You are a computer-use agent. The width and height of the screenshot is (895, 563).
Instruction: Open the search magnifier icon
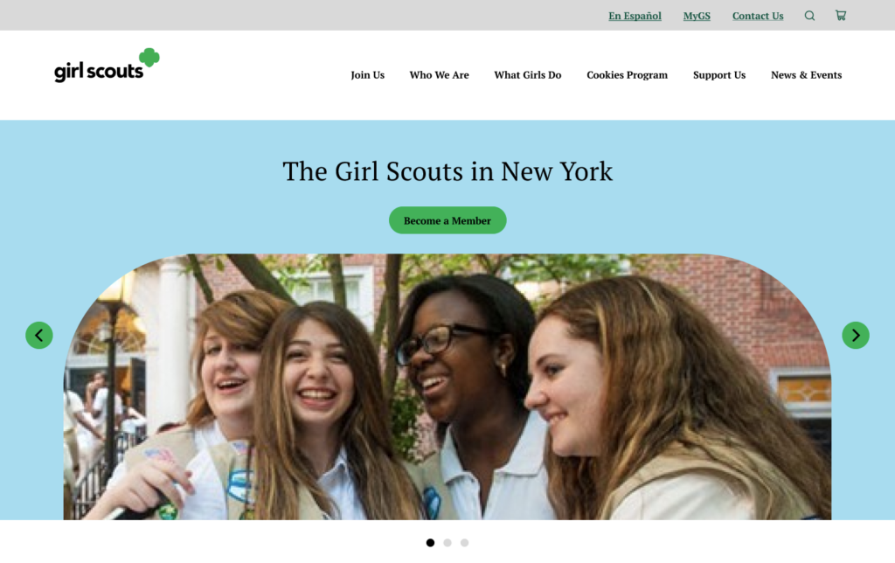point(809,16)
